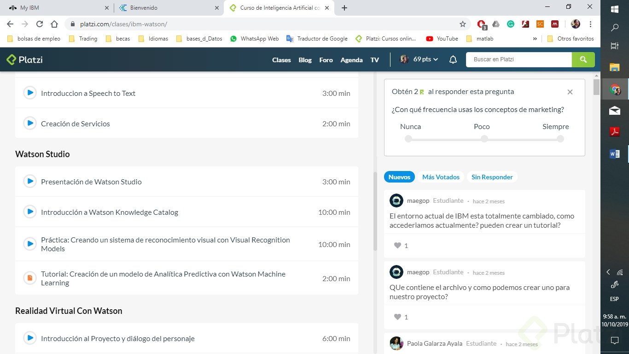The height and width of the screenshot is (354, 629).
Task: Select Siempre on the marketing frequency scale
Action: [x=560, y=139]
